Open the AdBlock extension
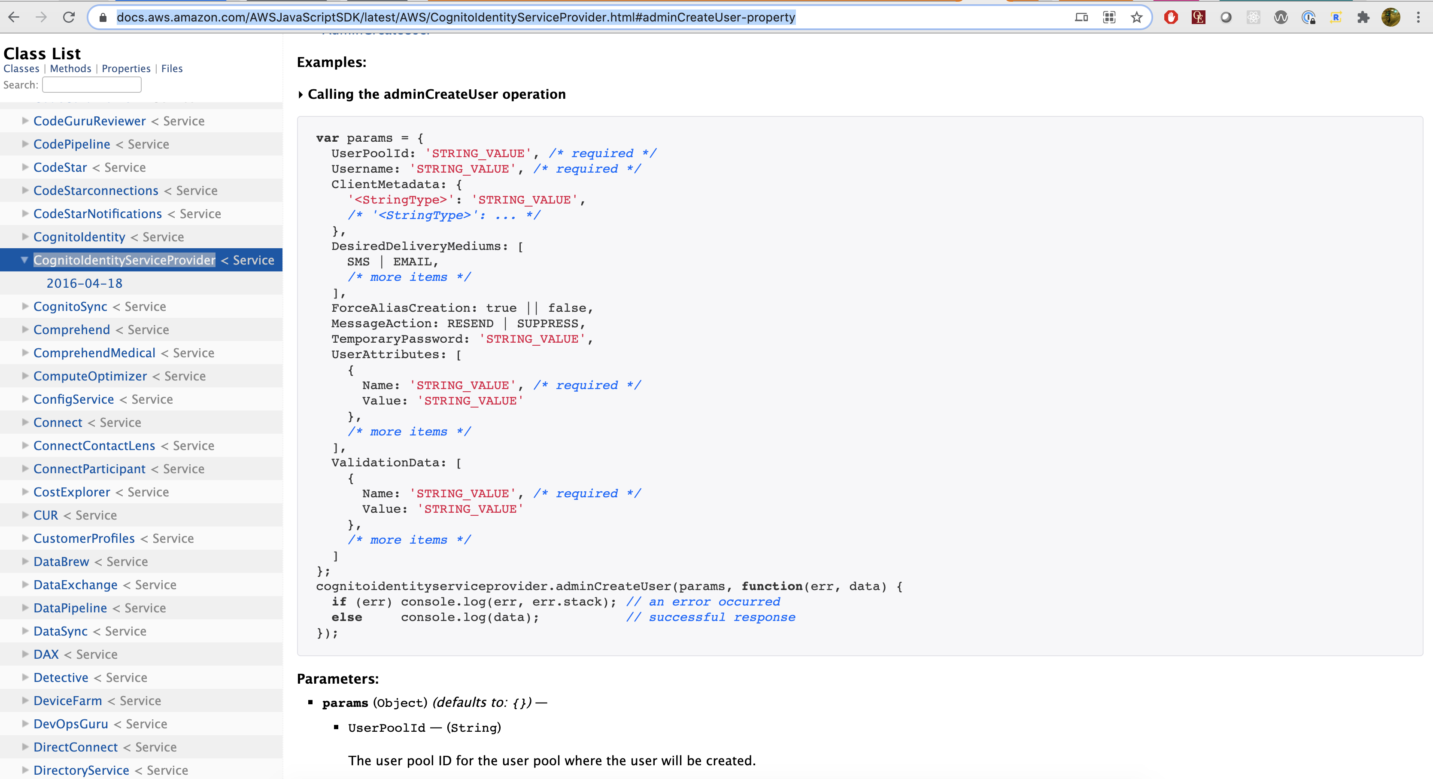This screenshot has height=779, width=1433. [x=1171, y=17]
